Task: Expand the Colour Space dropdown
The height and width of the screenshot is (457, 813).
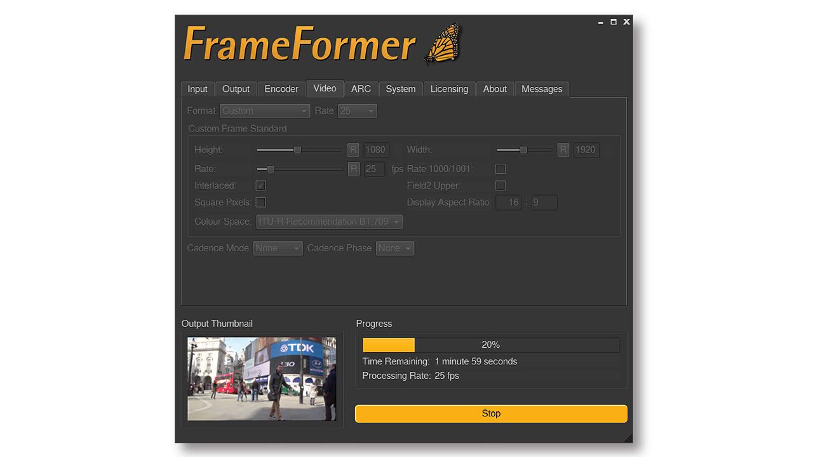Action: pyautogui.click(x=329, y=222)
